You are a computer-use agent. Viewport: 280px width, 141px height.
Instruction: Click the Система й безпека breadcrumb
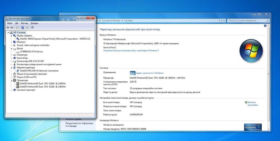(111, 20)
